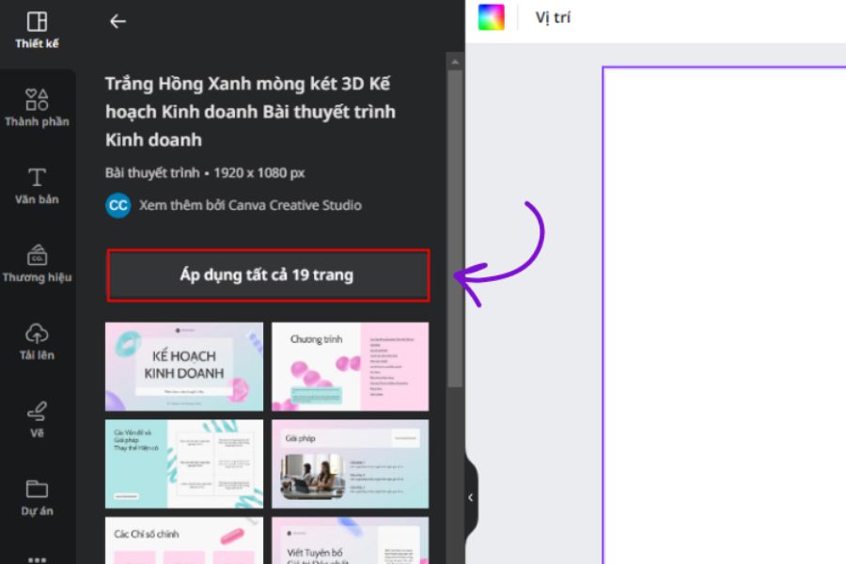
Task: Click the back arrow in template panel
Action: [x=117, y=21]
